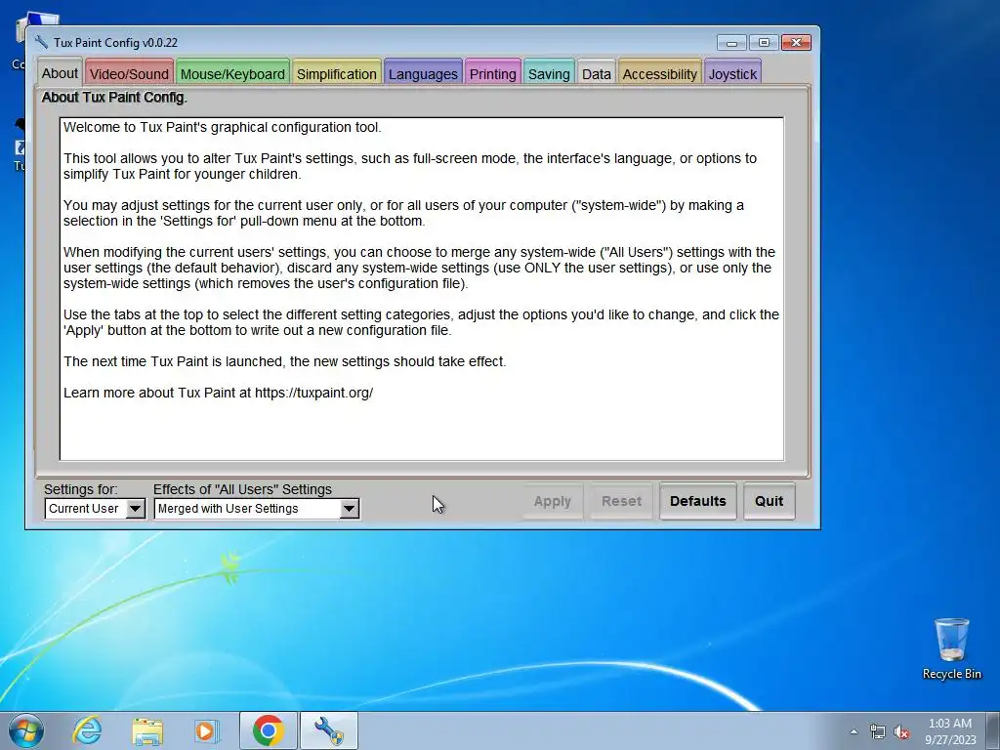
Task: Click the 'Welcome to Tux Paint's graphical configuration tool.' text
Action: (x=222, y=128)
